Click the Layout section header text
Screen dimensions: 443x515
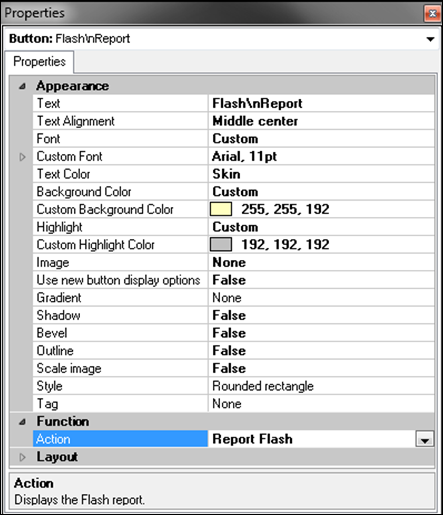click(57, 457)
